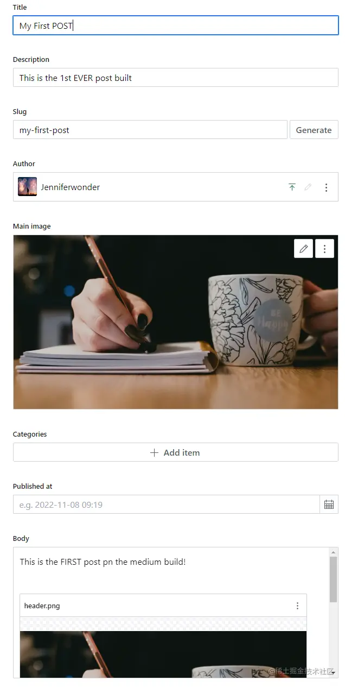Click the green upload arrow in Author row
345x687 pixels.
292,187
